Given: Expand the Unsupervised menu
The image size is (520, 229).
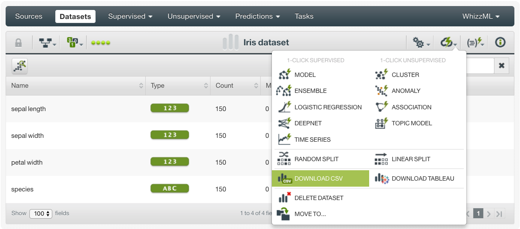Looking at the screenshot, I should (194, 16).
